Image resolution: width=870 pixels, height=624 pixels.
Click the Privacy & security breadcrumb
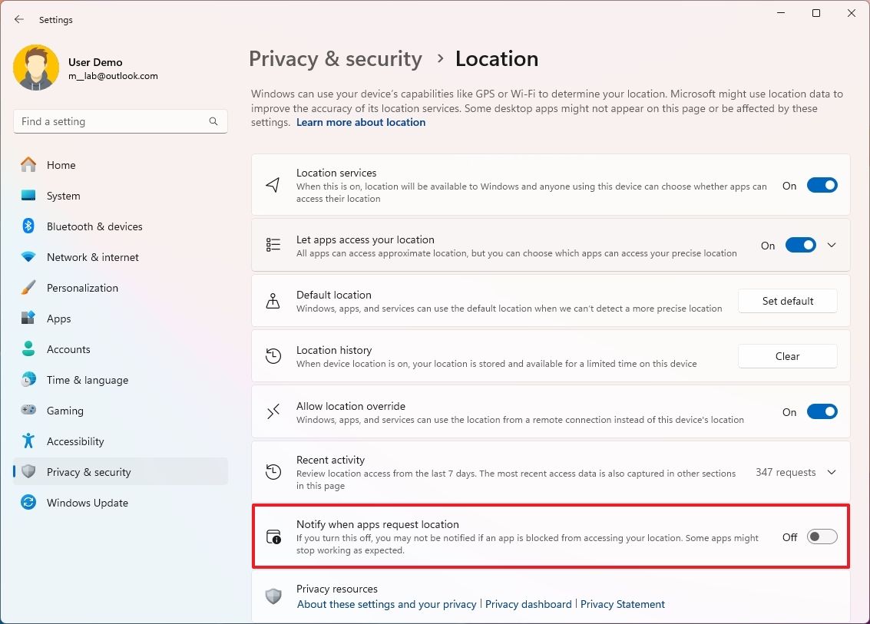coord(335,58)
